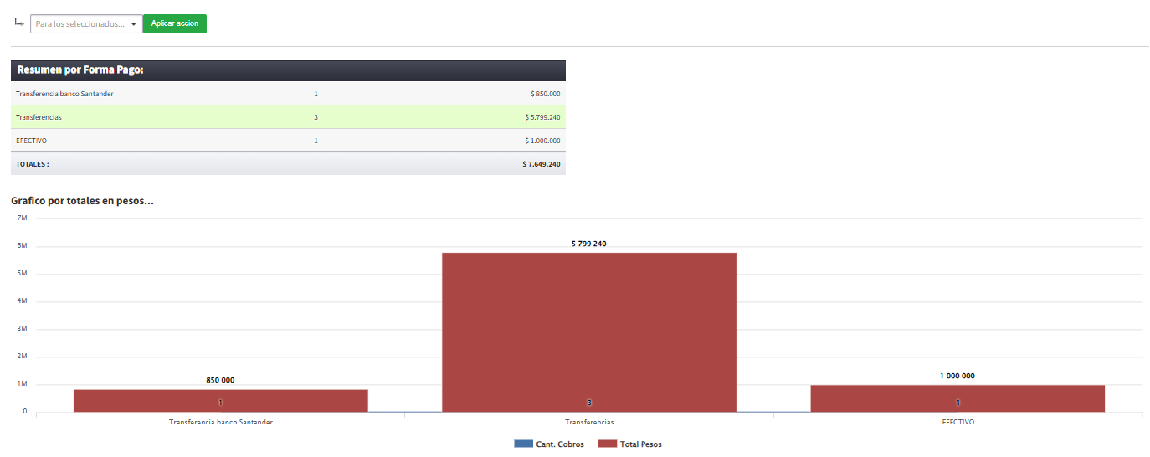Select the EFECTIVO name cell in the table
Image resolution: width=1150 pixels, height=457 pixels.
point(31,141)
